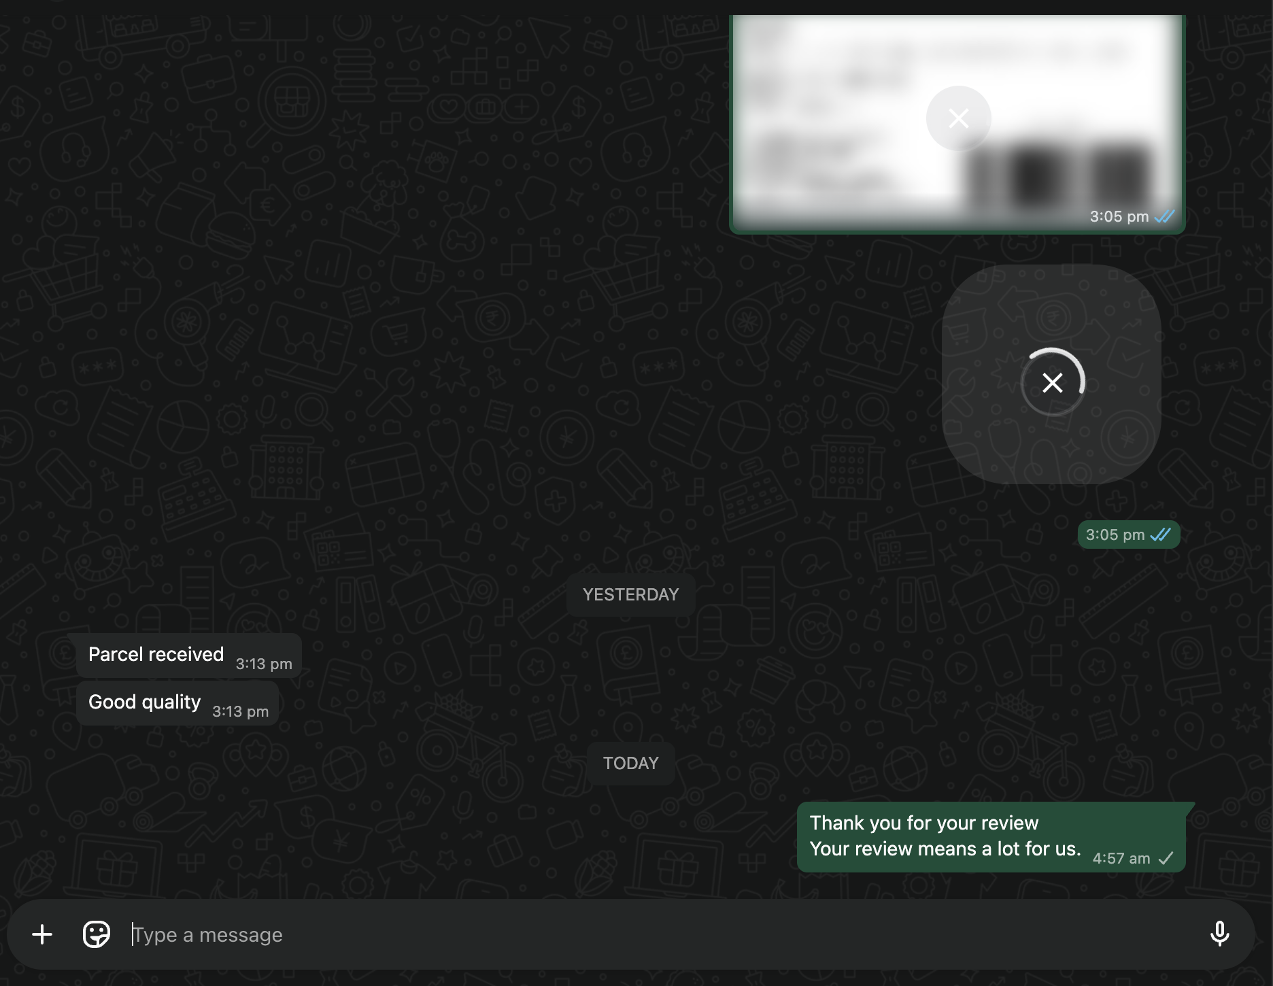Select the 'Thank you for your review' message
Image resolution: width=1273 pixels, height=986 pixels.
tap(924, 823)
